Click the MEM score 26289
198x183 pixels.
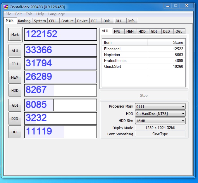(61, 77)
